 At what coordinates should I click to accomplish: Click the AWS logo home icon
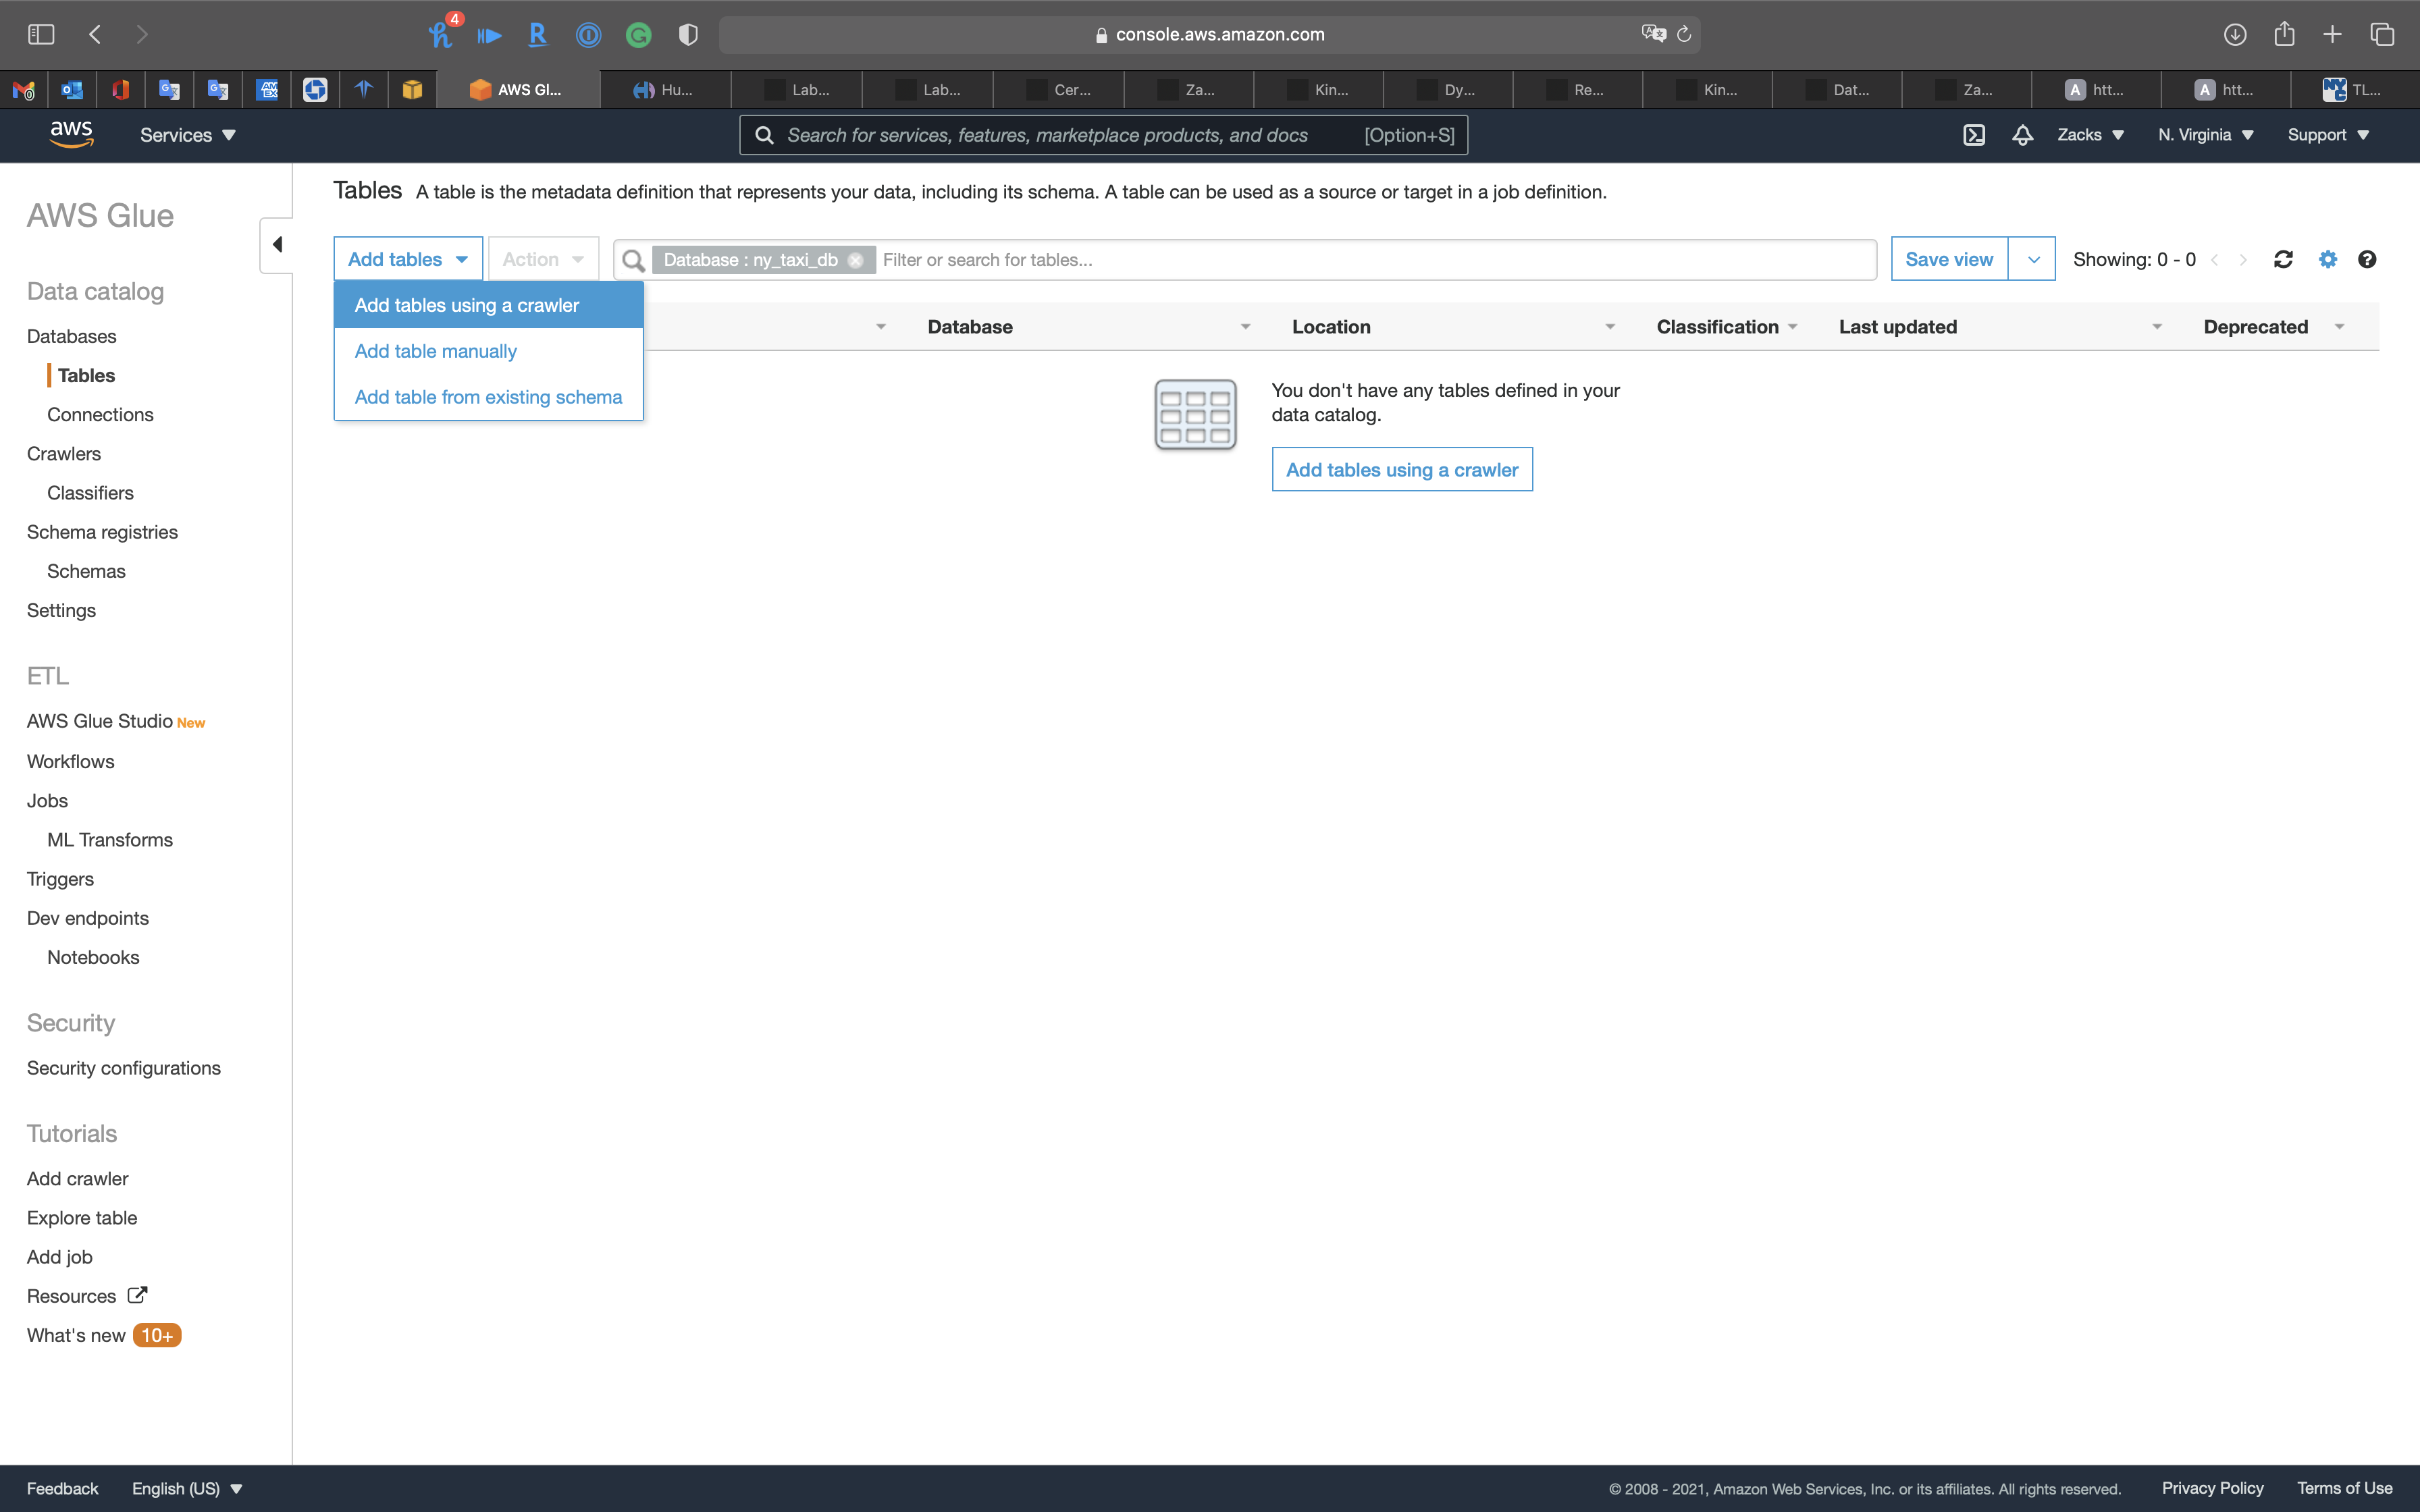[71, 134]
